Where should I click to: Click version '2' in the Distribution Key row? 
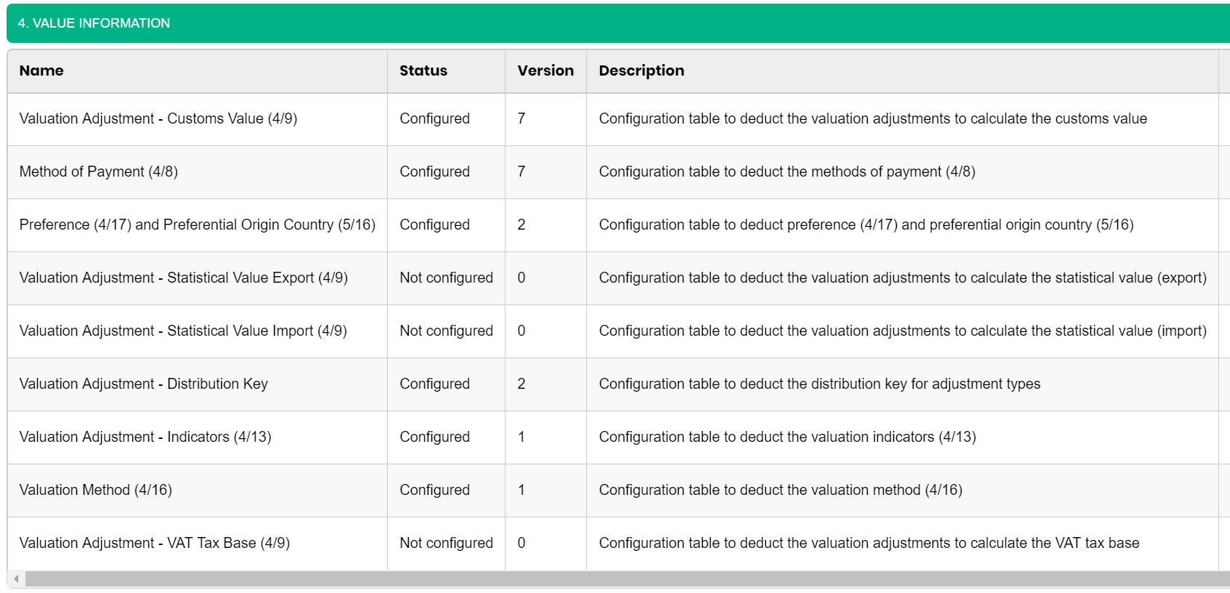tap(522, 384)
